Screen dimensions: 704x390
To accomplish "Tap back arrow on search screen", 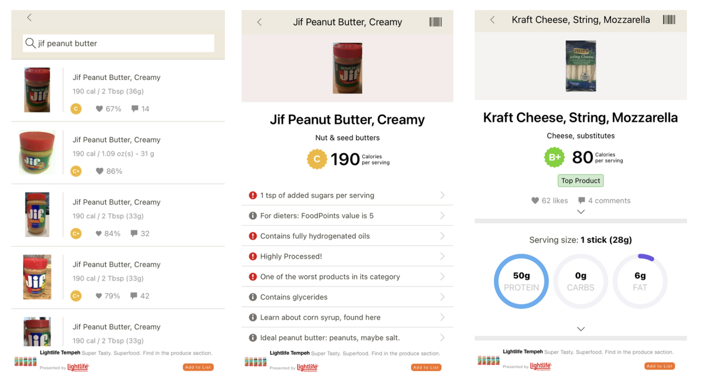I will click(x=29, y=17).
